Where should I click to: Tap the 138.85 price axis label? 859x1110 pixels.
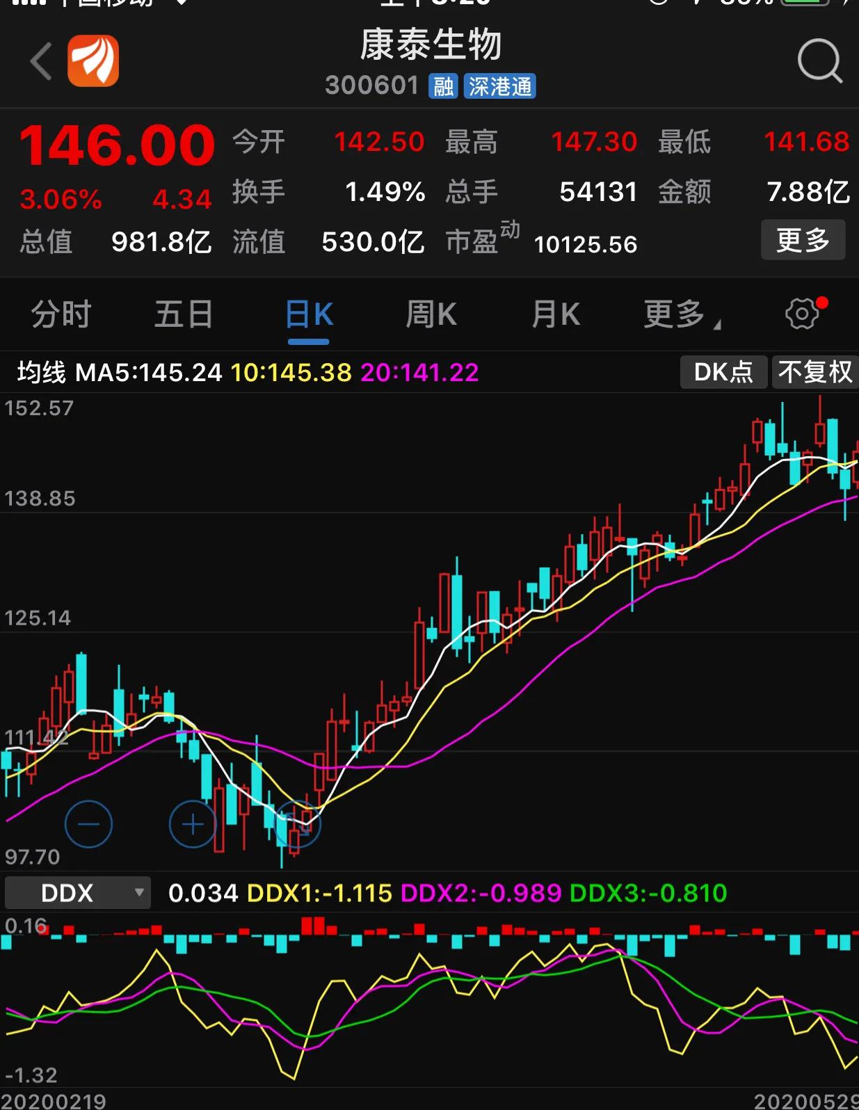pos(40,499)
